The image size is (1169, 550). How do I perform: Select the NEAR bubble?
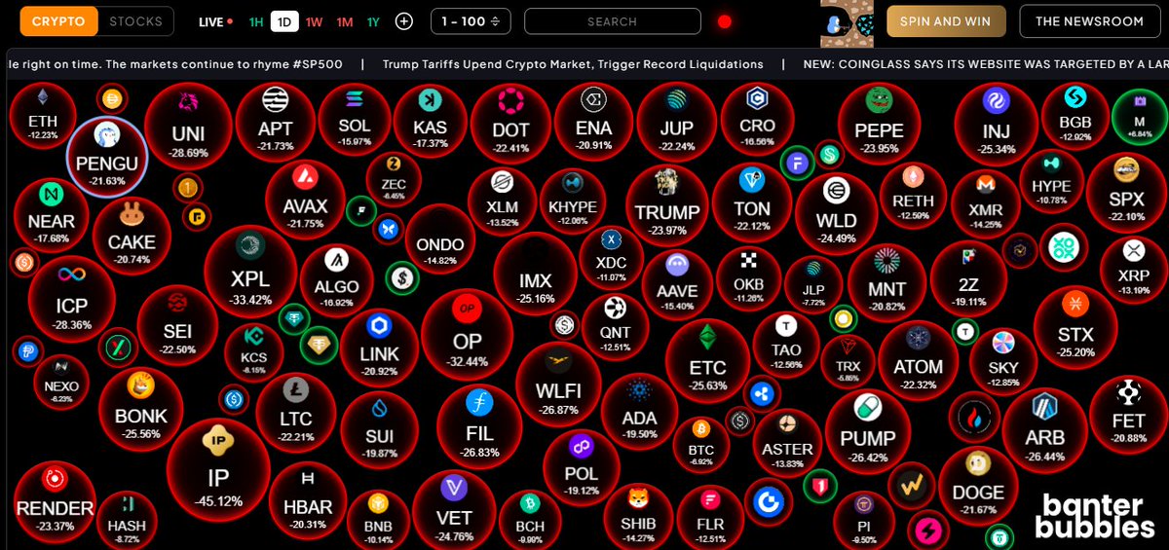click(x=51, y=217)
